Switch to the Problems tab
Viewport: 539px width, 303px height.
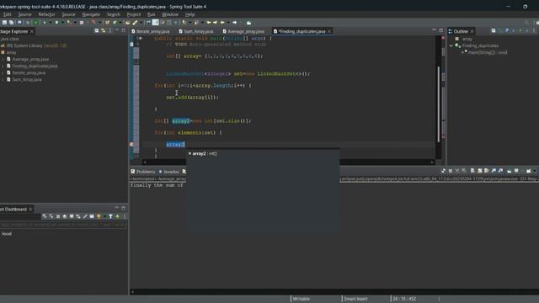(x=142, y=172)
